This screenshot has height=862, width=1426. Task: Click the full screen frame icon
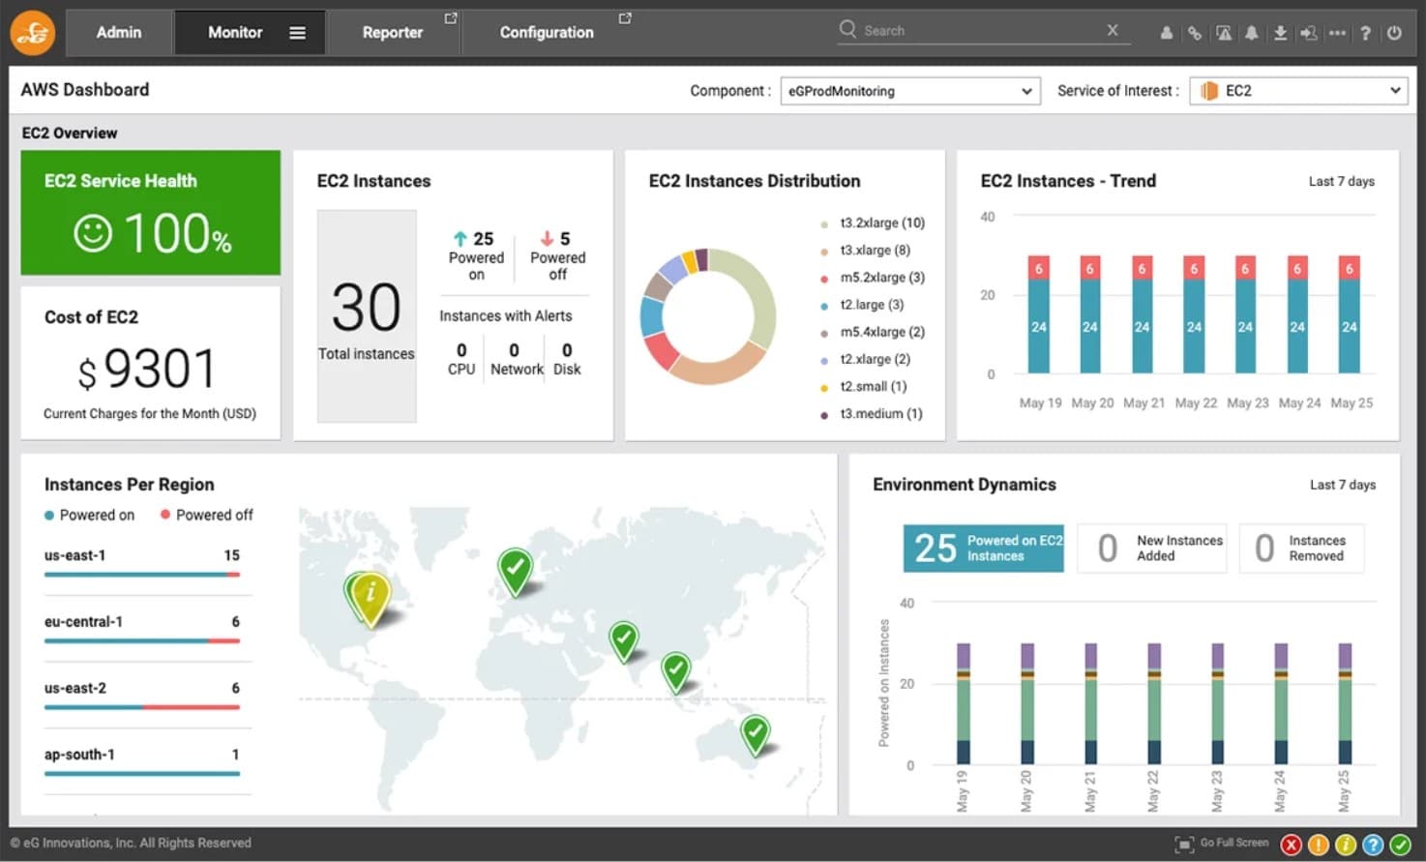tap(1184, 845)
